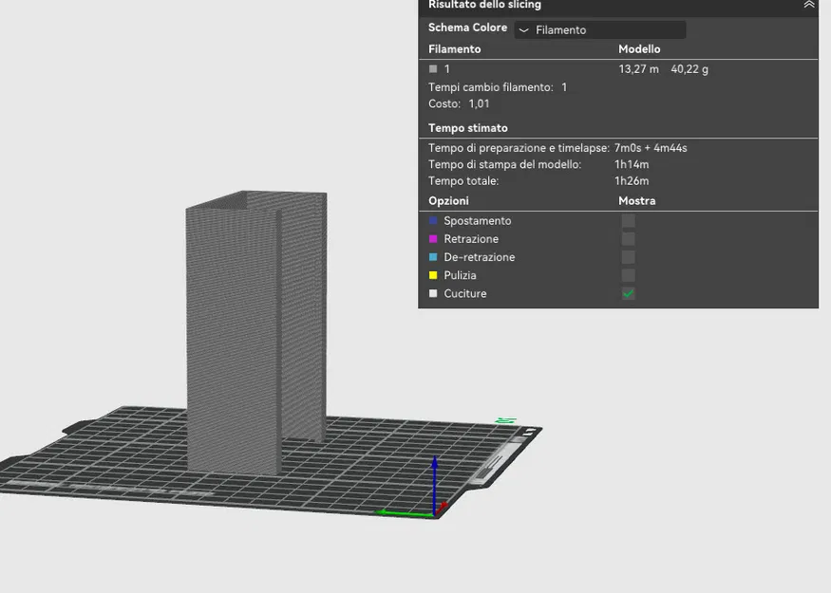Collapse the Risultato dello slicing panel

[x=809, y=4]
